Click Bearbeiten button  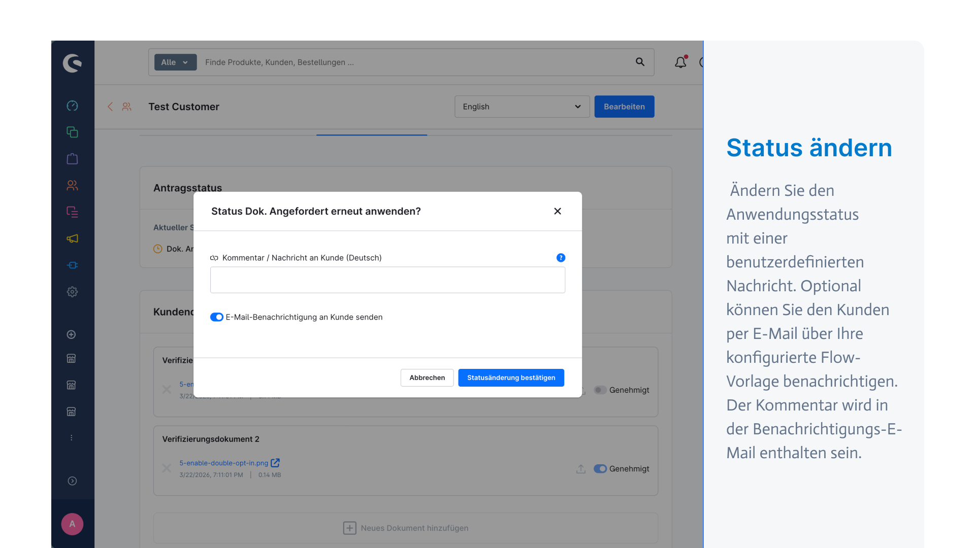click(624, 107)
